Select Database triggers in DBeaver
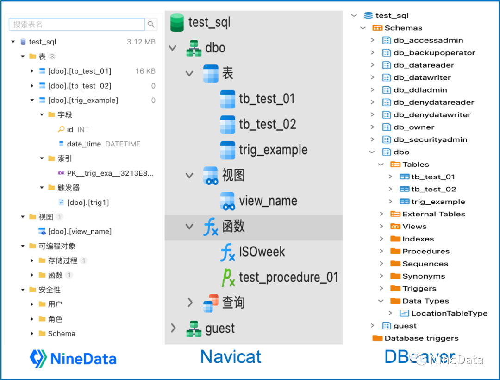500x380 pixels. [421, 338]
